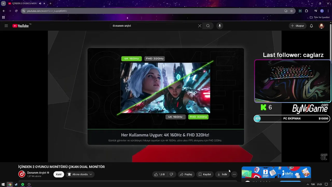This screenshot has height=187, width=332.
Task: Open YouTube notifications bell
Action: pos(312,26)
